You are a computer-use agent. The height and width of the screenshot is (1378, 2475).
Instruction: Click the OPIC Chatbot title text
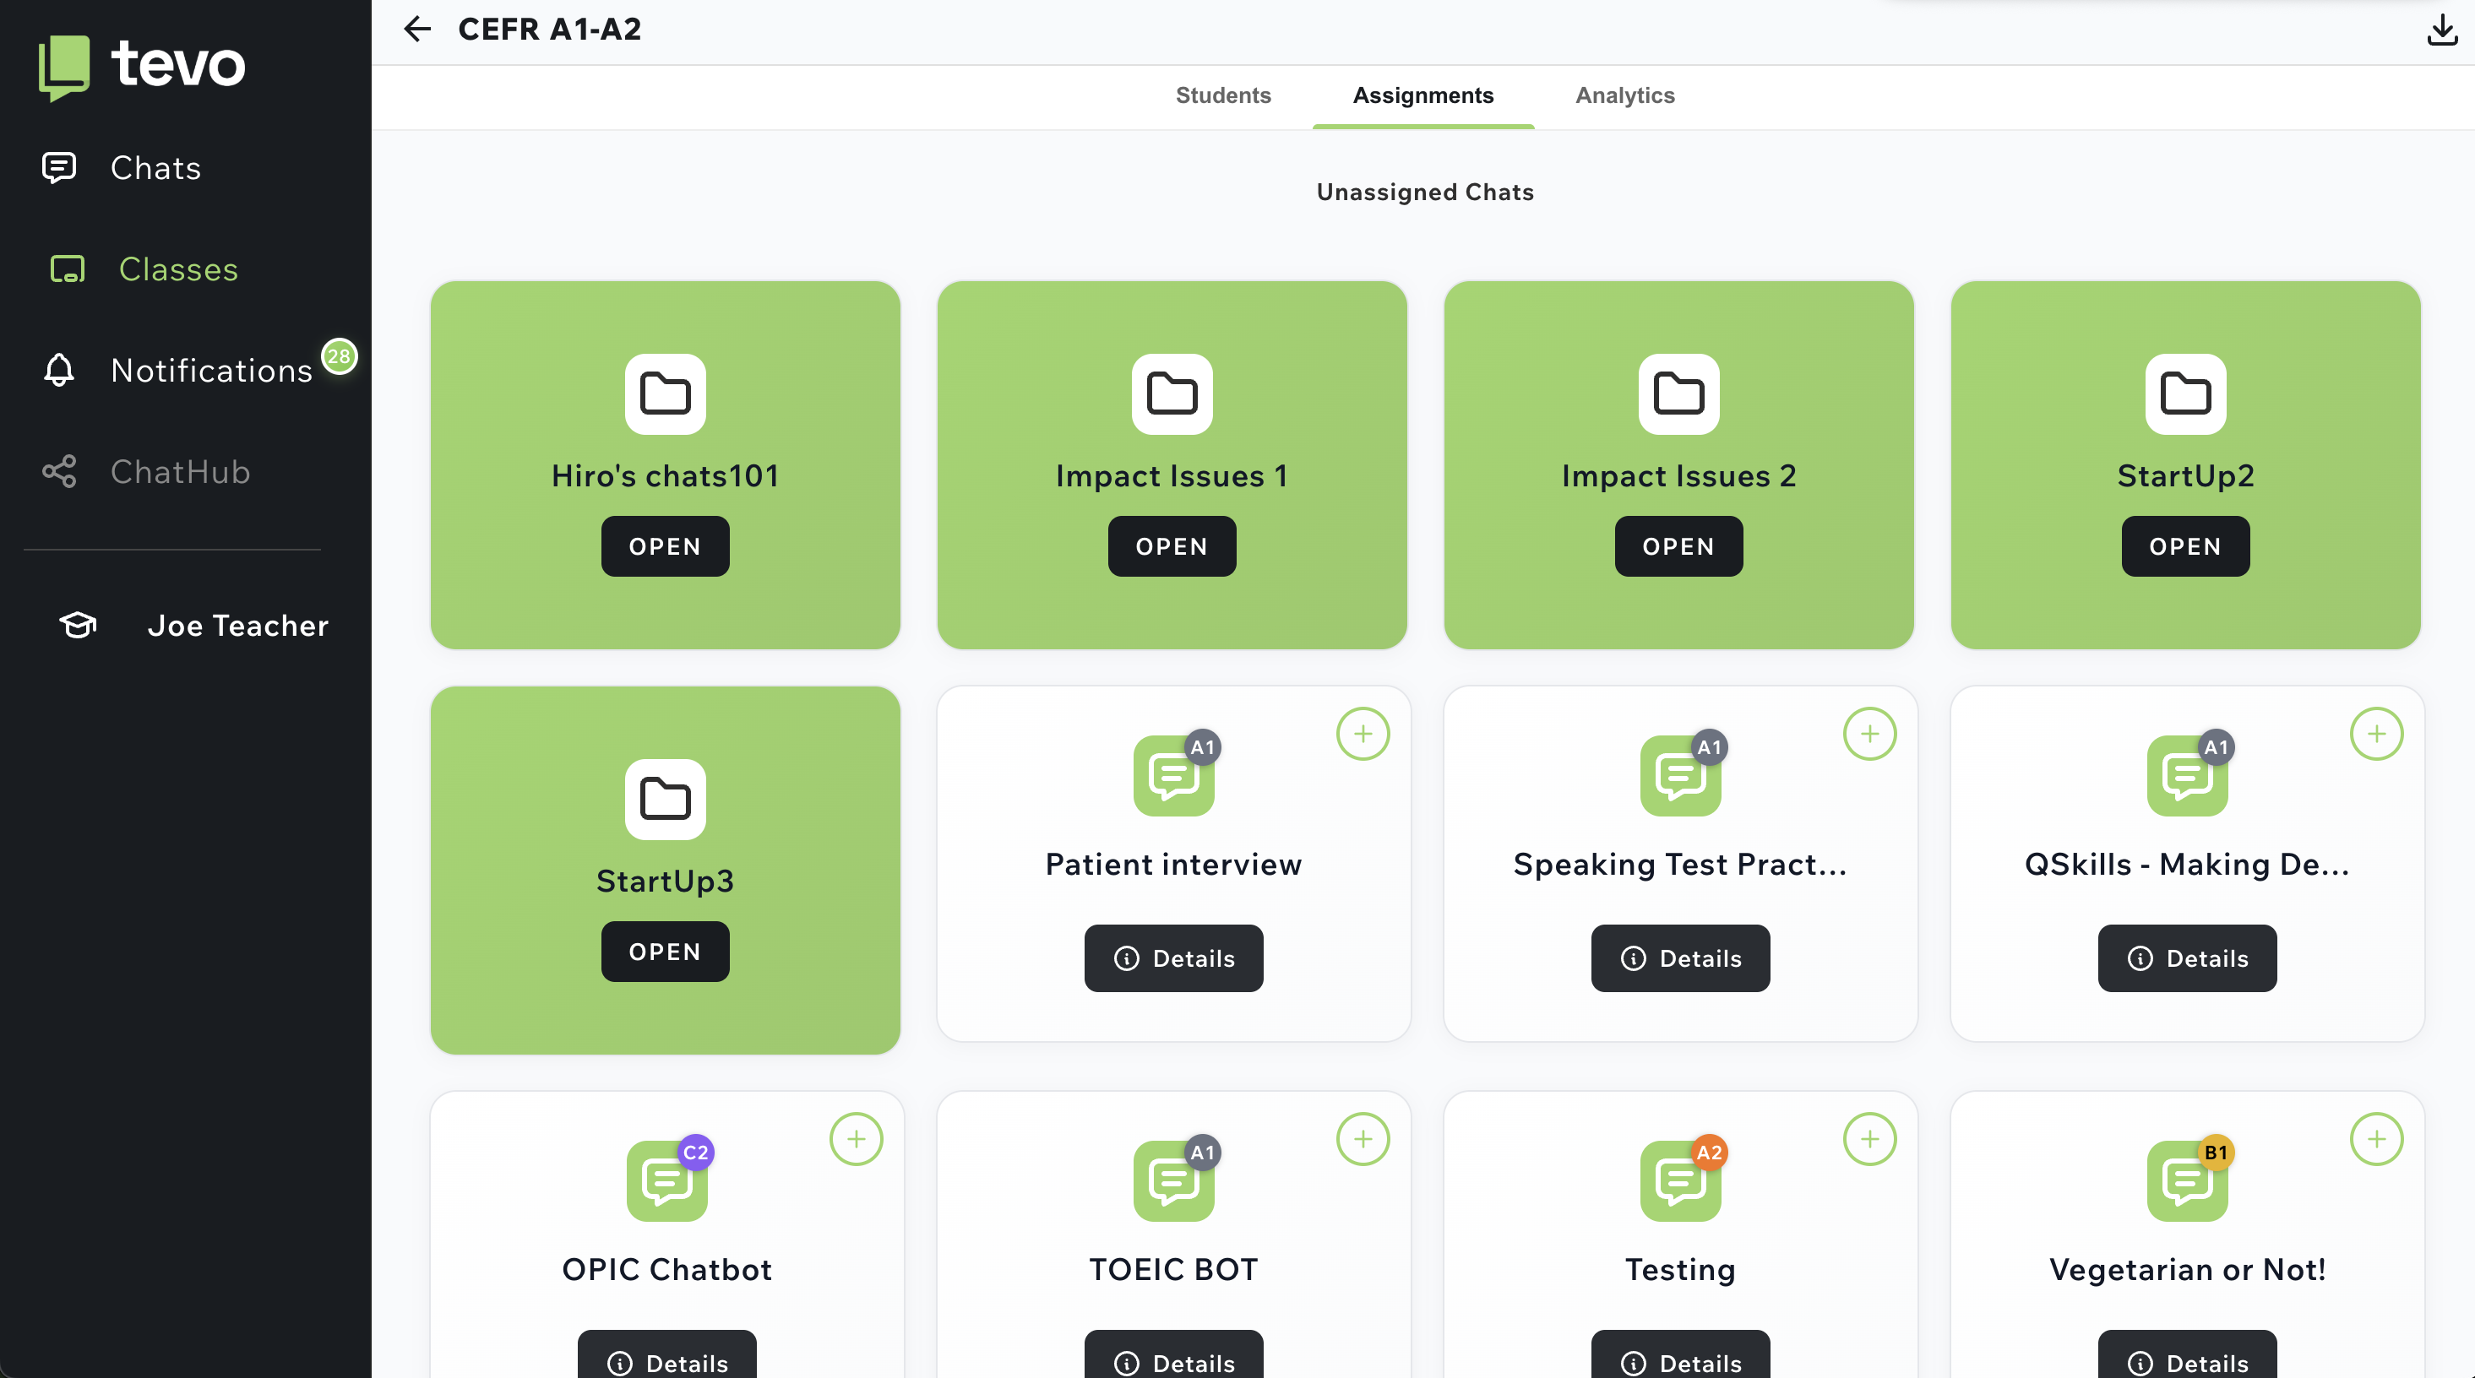click(666, 1269)
